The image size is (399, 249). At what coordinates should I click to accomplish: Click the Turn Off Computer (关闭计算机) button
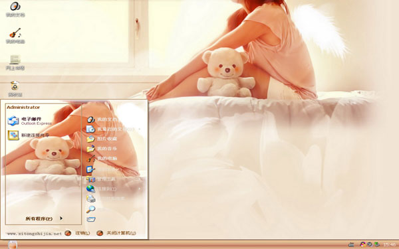(116, 233)
